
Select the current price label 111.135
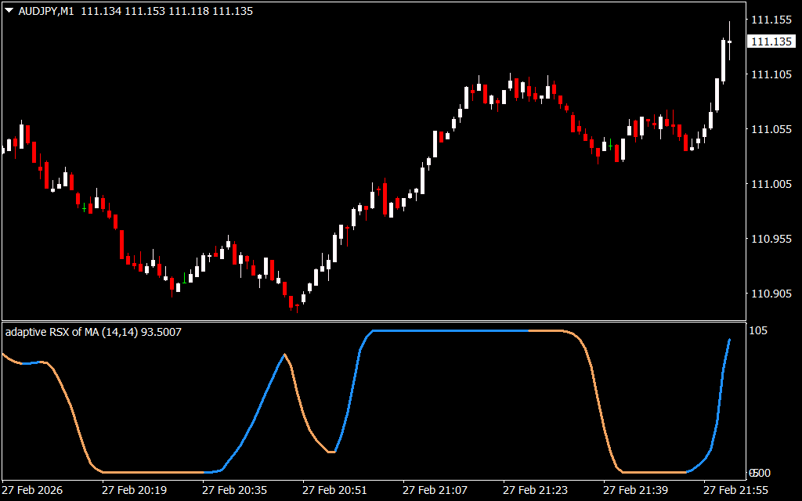click(x=771, y=41)
